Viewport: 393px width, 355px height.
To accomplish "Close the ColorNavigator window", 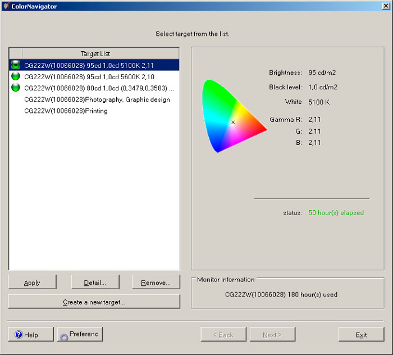I will 386,6.
